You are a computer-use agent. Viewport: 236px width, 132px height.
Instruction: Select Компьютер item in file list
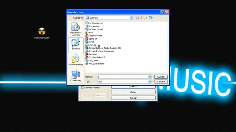click(x=93, y=26)
